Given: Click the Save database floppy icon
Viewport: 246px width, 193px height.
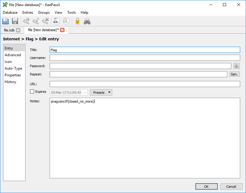Looking at the screenshot, I should 15,21.
